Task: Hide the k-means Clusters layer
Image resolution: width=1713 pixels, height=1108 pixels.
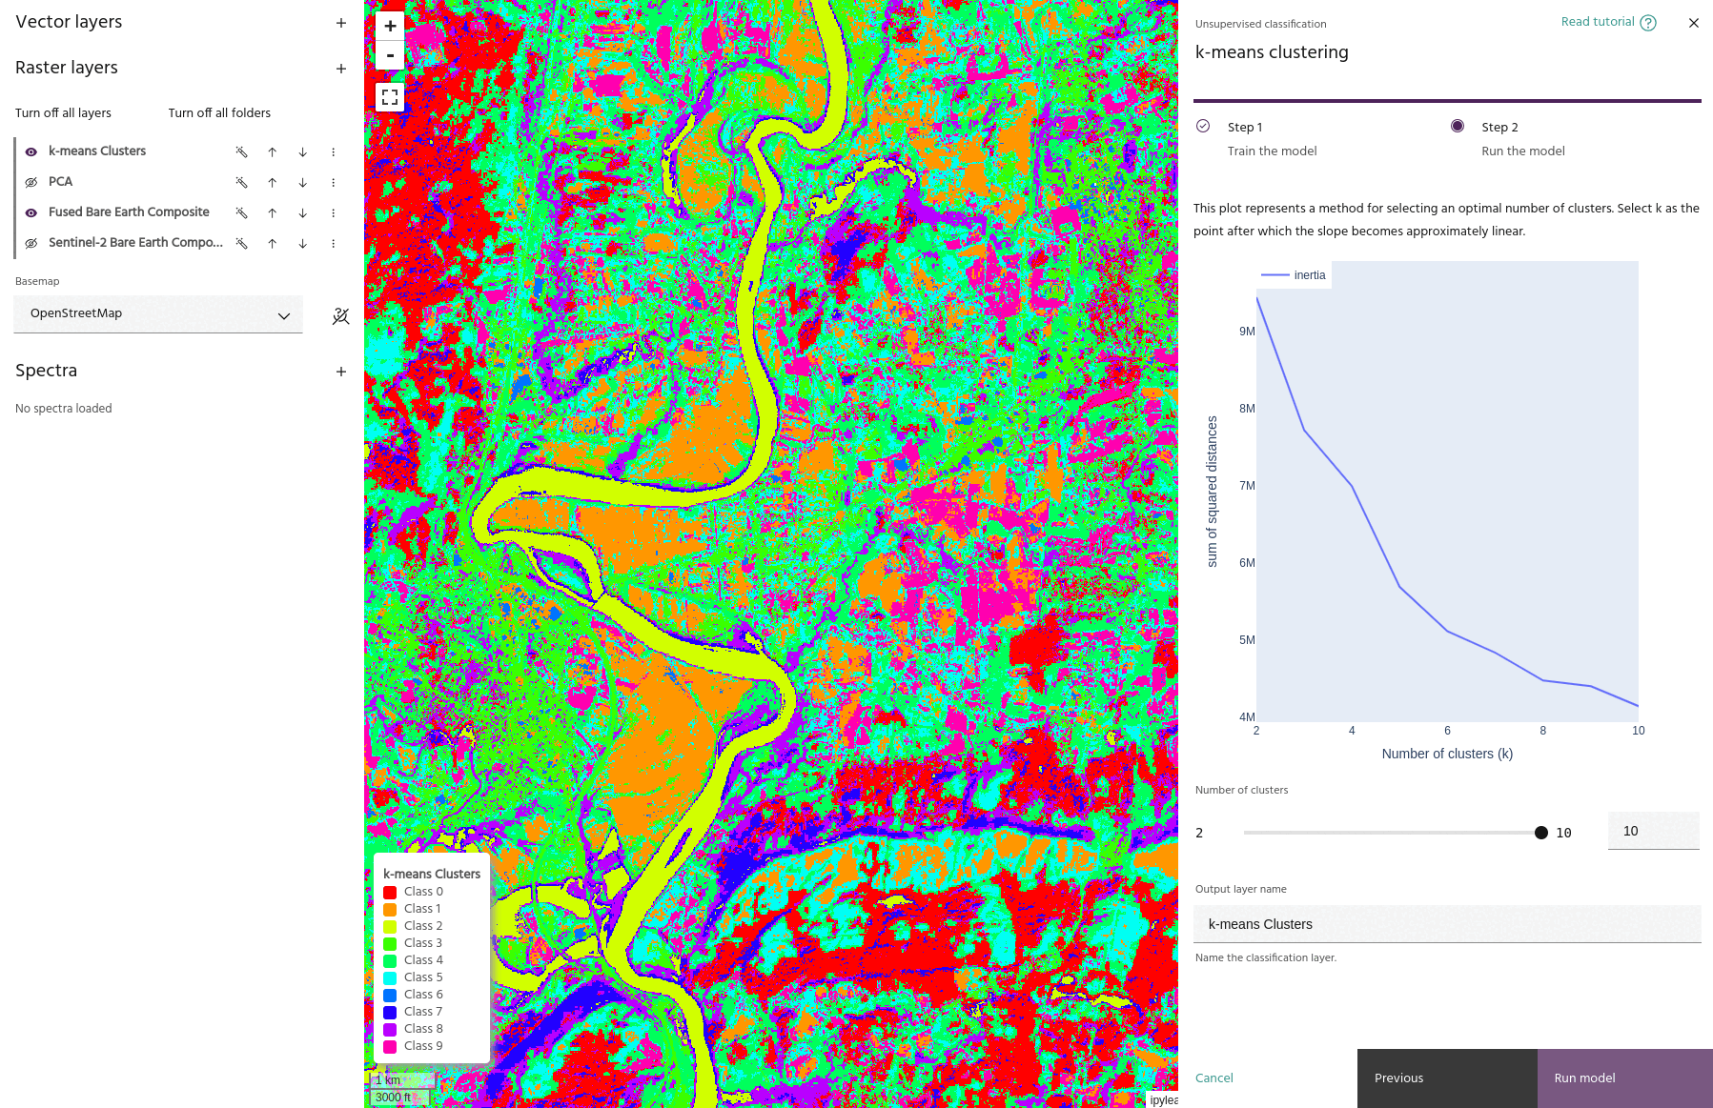Action: click(31, 151)
